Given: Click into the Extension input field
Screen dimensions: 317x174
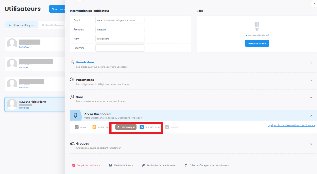Looking at the screenshot, I should [x=120, y=48].
